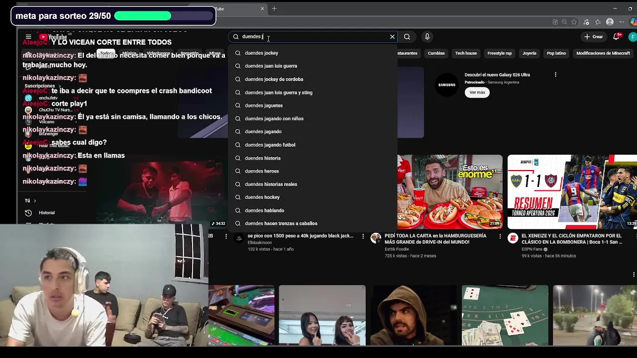The height and width of the screenshot is (358, 637).
Task: Select suggestion 'duendes jugando con niños'
Action: point(313,118)
